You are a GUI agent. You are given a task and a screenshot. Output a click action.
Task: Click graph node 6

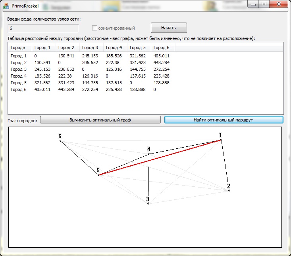point(60,141)
